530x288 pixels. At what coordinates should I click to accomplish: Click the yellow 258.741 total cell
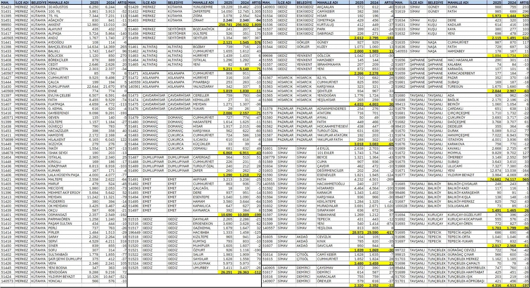225,24
